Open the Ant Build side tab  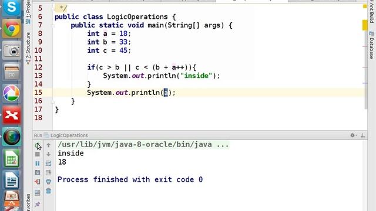click(372, 12)
